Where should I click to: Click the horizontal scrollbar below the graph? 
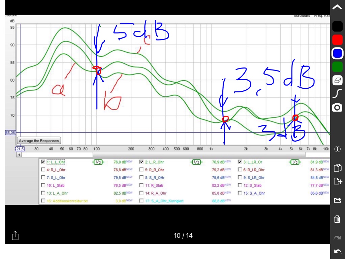pyautogui.click(x=199, y=154)
